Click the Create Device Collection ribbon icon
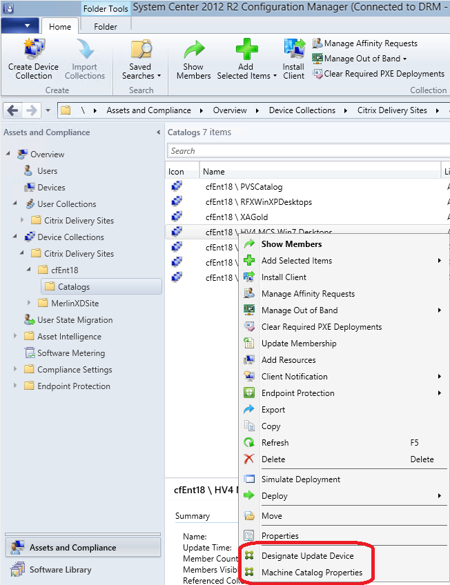 [33, 50]
